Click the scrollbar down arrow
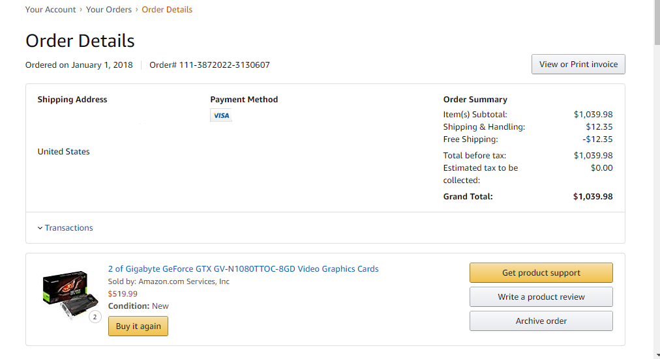 point(655,355)
